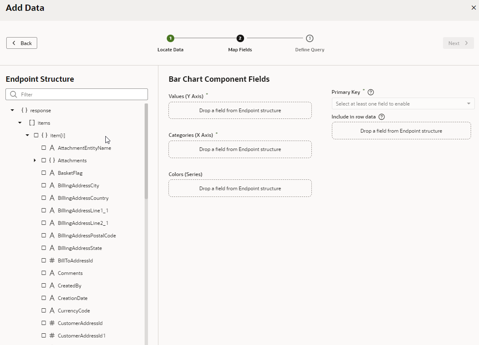Select the BasketFlag field name
The height and width of the screenshot is (345, 479).
[x=70, y=173]
